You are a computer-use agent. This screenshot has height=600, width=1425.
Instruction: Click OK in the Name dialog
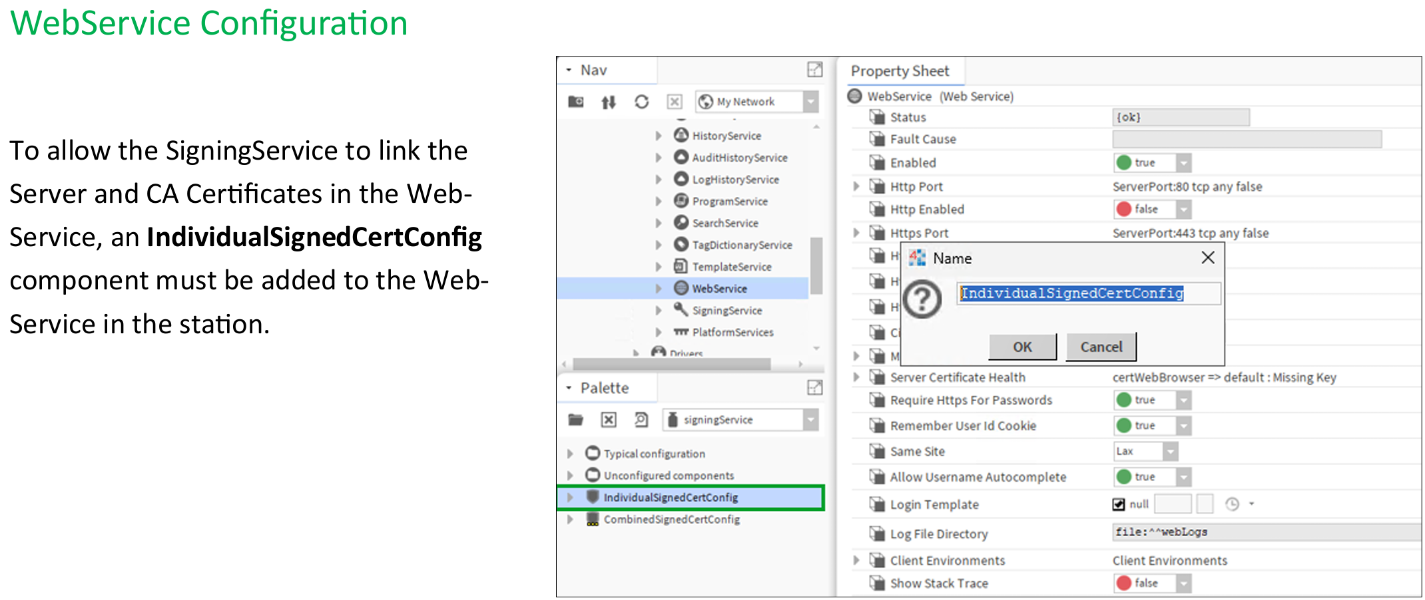click(1022, 347)
